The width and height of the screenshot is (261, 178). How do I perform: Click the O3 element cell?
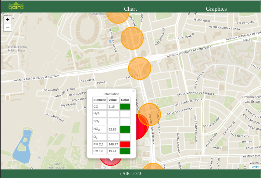(99, 137)
